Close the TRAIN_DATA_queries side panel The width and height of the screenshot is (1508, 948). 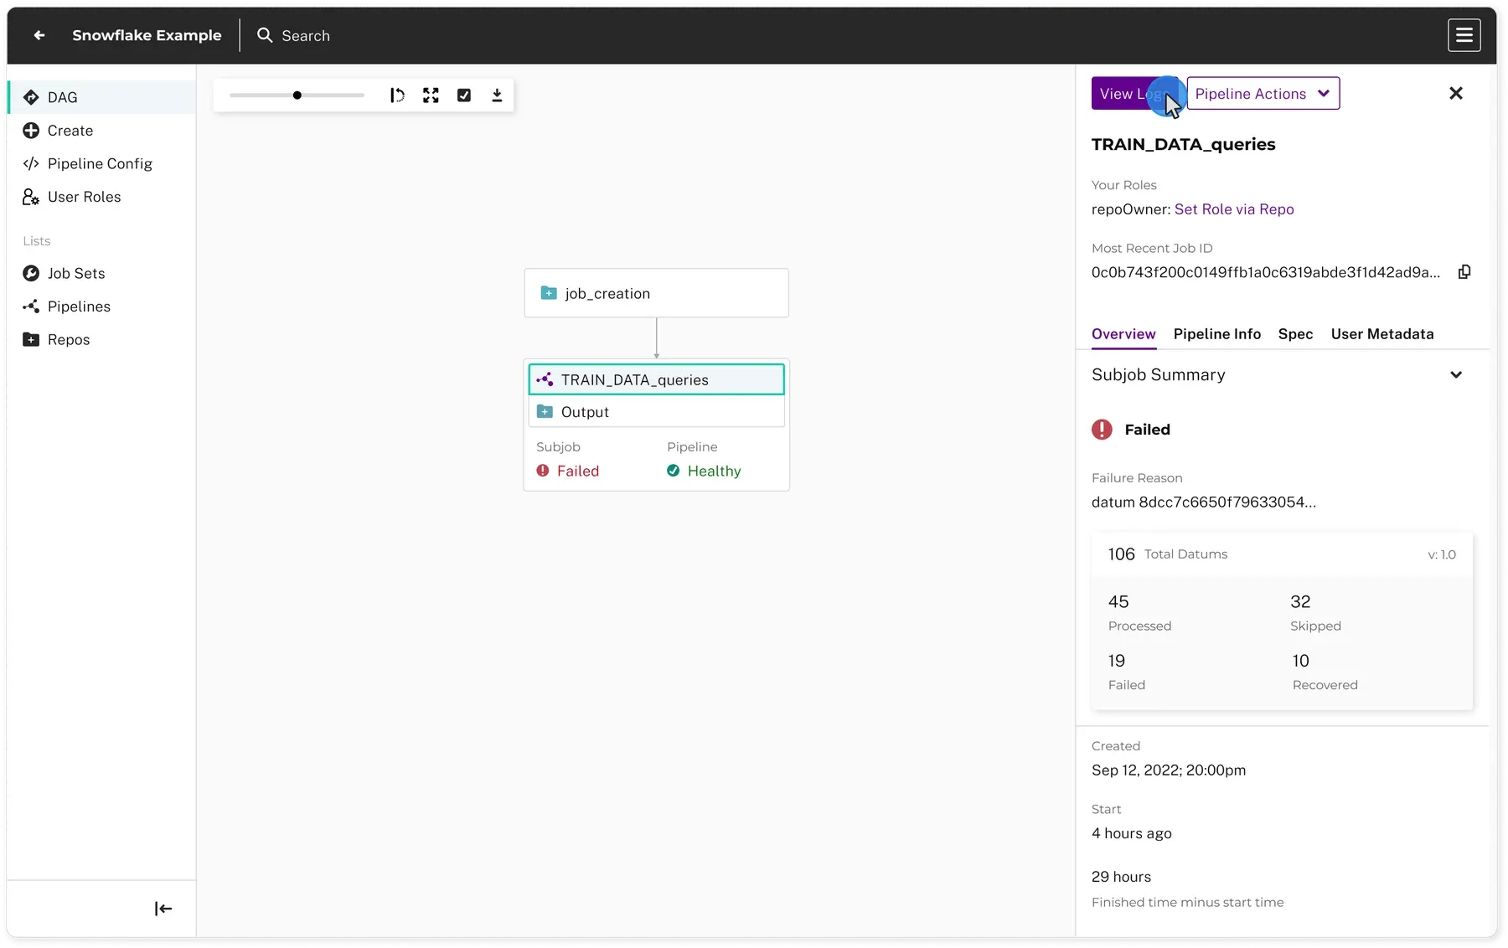tap(1456, 94)
